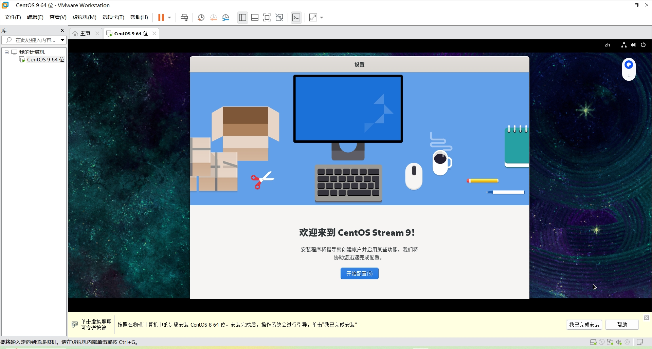Take a snapshot of the virtual machine
Screen dimensions: 652x349
(201, 18)
